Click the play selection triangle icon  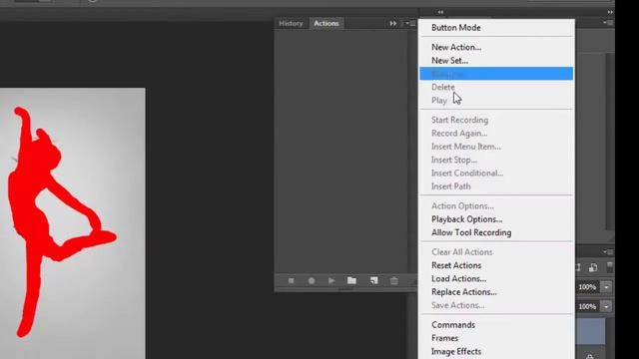point(331,281)
